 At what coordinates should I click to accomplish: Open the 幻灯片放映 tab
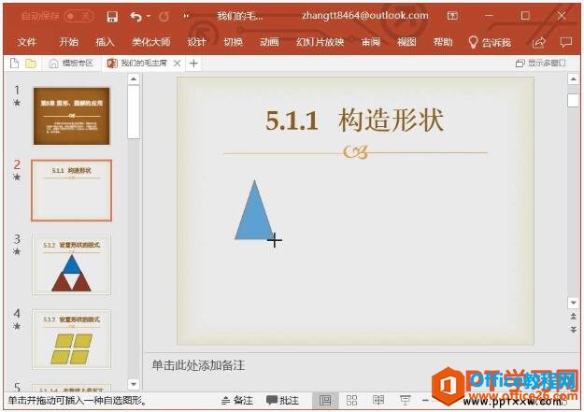point(320,42)
